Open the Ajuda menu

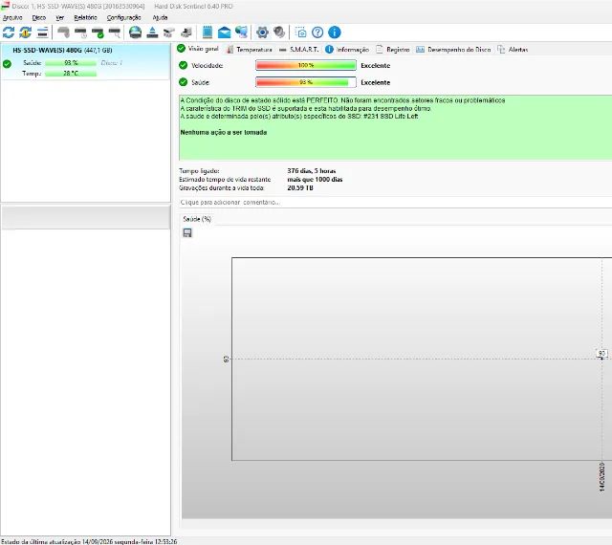pos(160,17)
